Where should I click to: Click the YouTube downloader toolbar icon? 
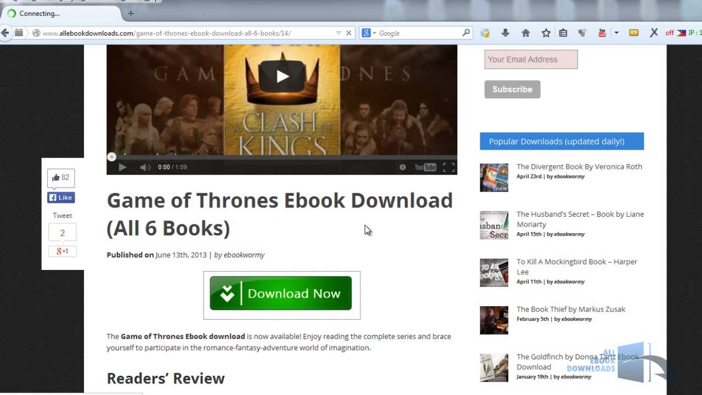pos(602,33)
